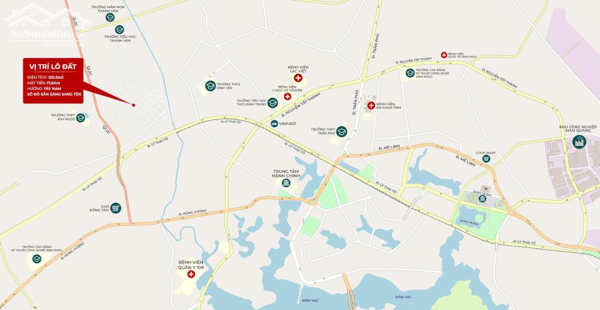Image resolution: width=600 pixels, height=310 pixels.
Task: Select the Vinfast car icon
Action: (x=274, y=123)
